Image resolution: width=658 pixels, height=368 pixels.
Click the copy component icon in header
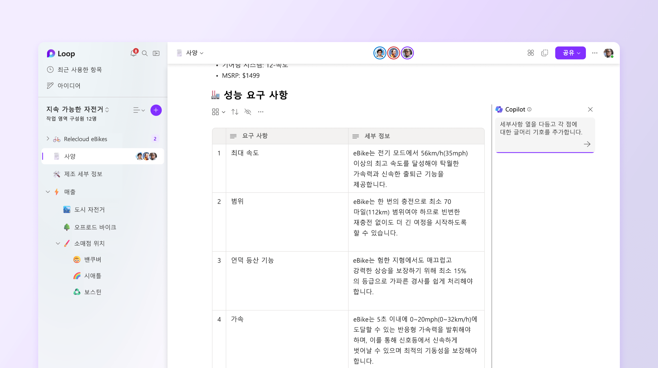pyautogui.click(x=545, y=53)
